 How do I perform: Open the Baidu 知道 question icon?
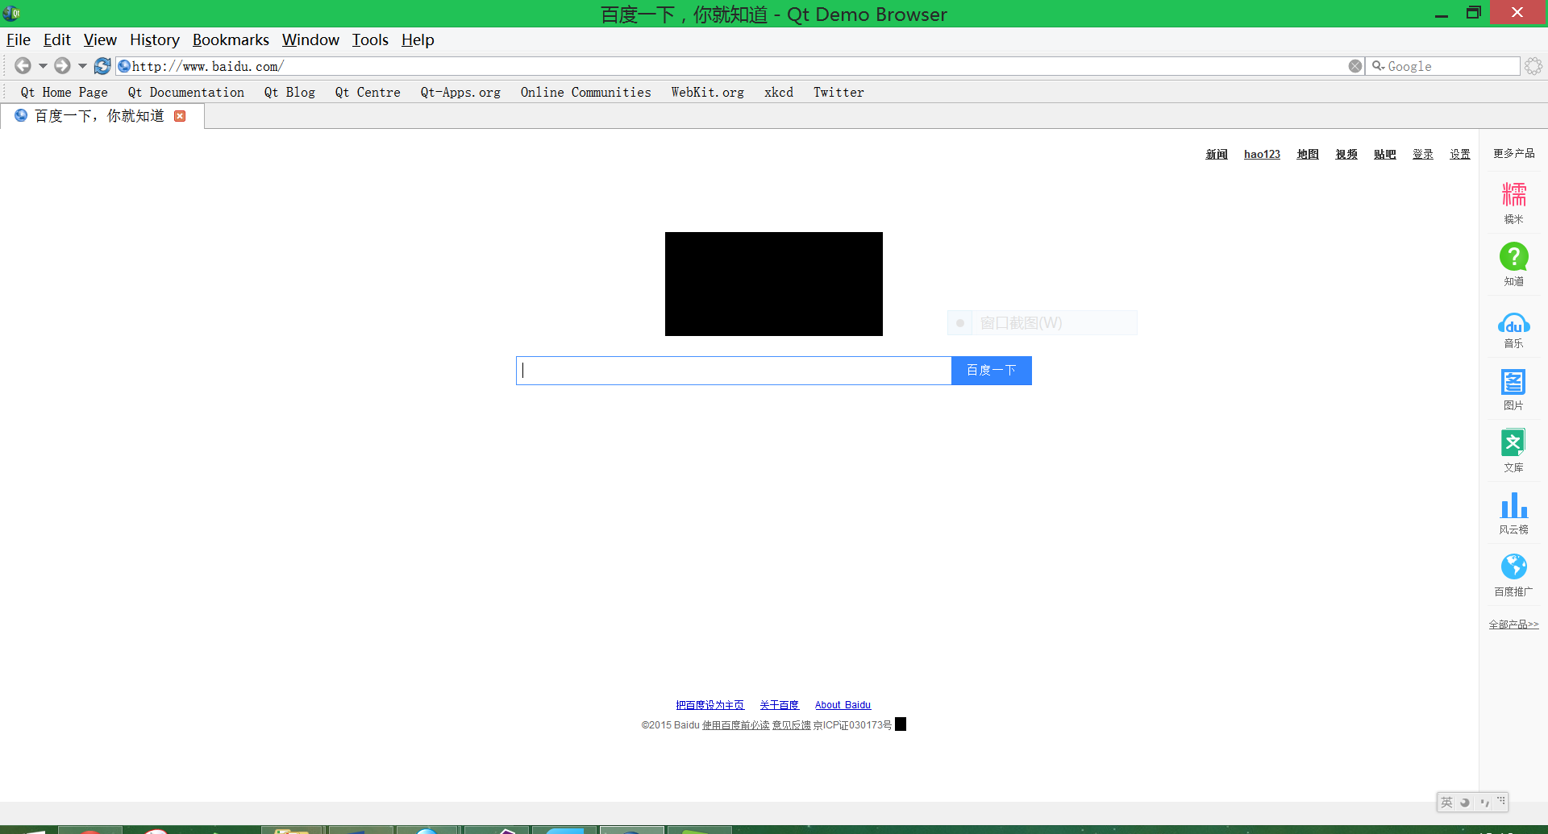click(x=1513, y=257)
